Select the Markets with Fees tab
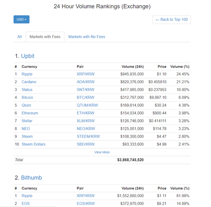The image size is (211, 207). [x=45, y=37]
